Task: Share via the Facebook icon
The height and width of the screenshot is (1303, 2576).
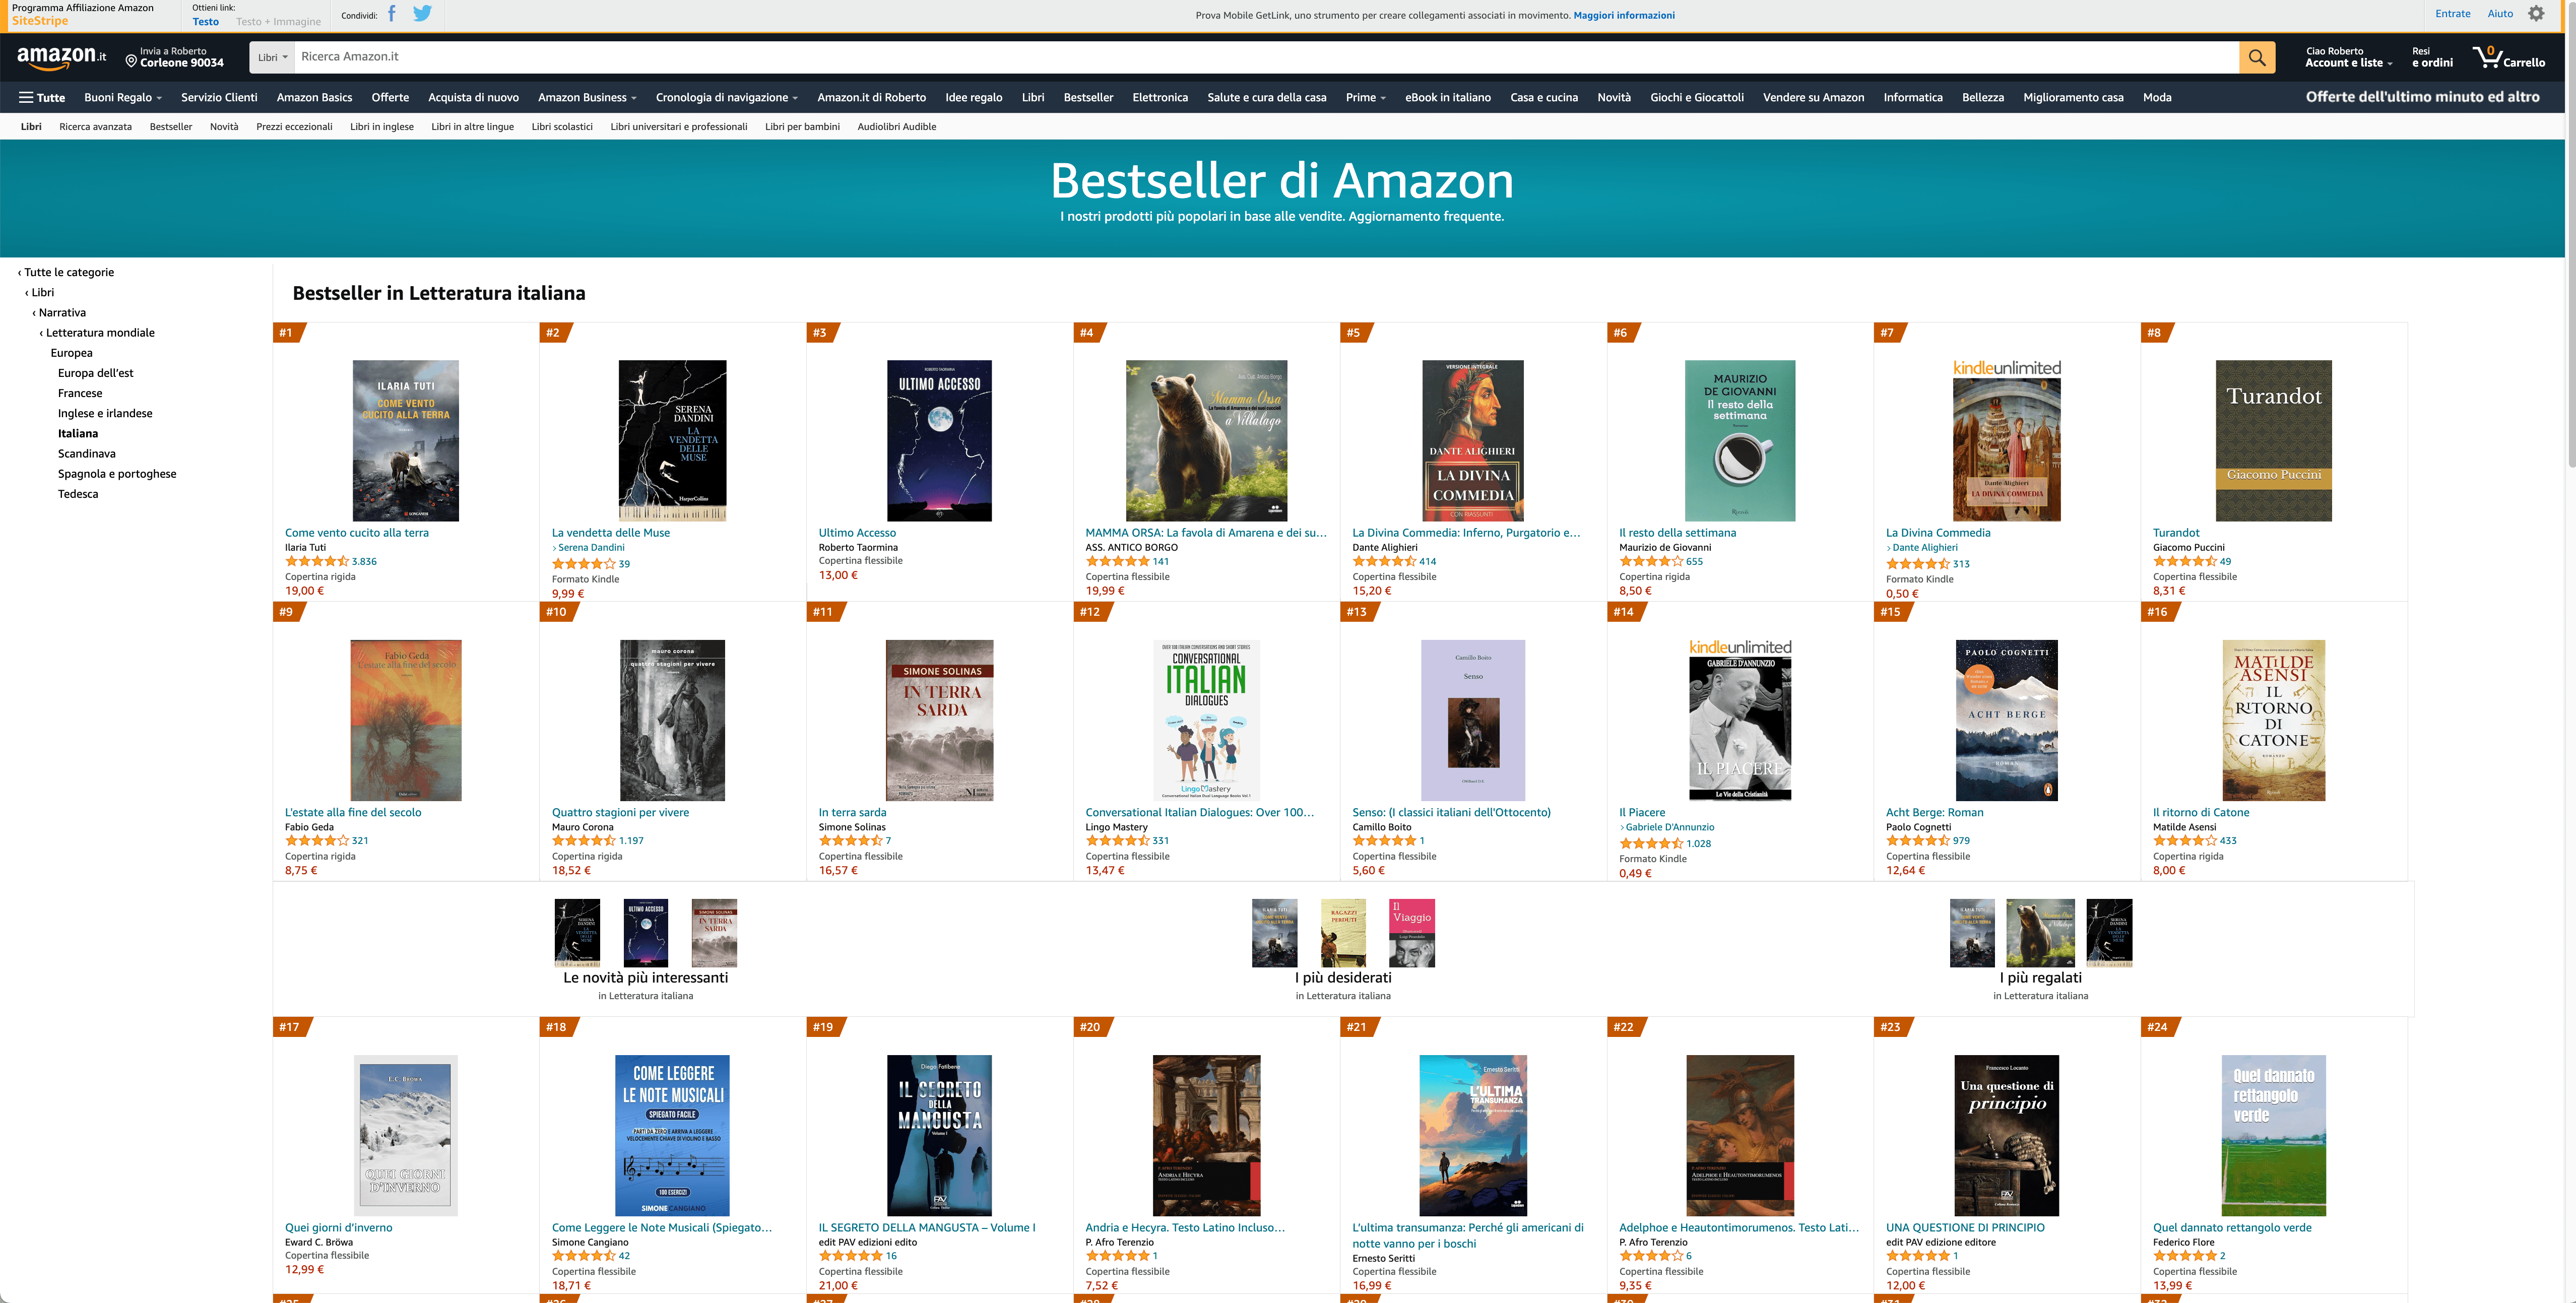Action: click(x=391, y=14)
